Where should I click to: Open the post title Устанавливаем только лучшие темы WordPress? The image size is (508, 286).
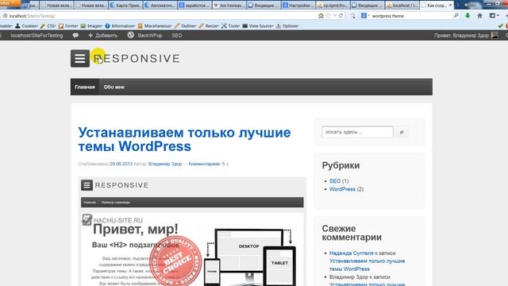click(x=184, y=140)
